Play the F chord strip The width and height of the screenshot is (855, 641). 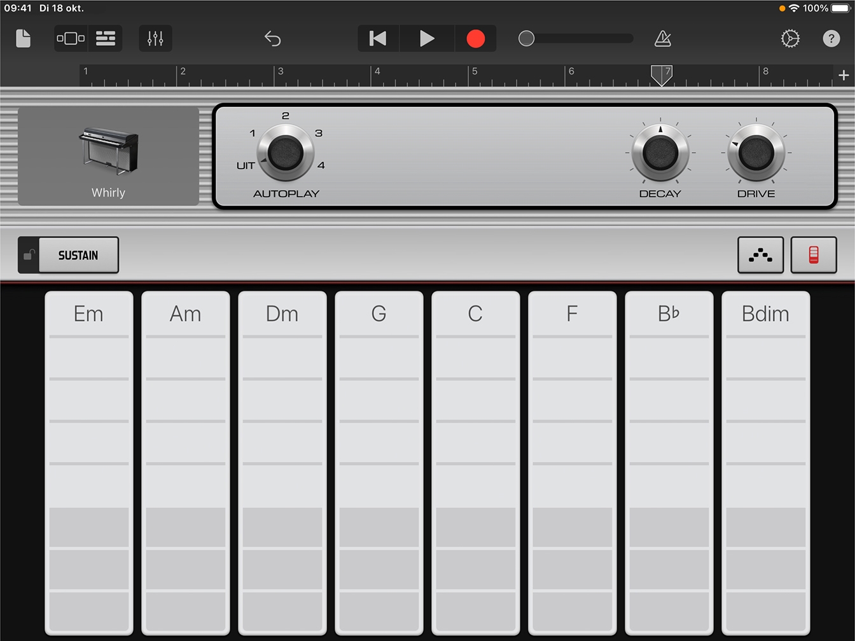click(572, 463)
